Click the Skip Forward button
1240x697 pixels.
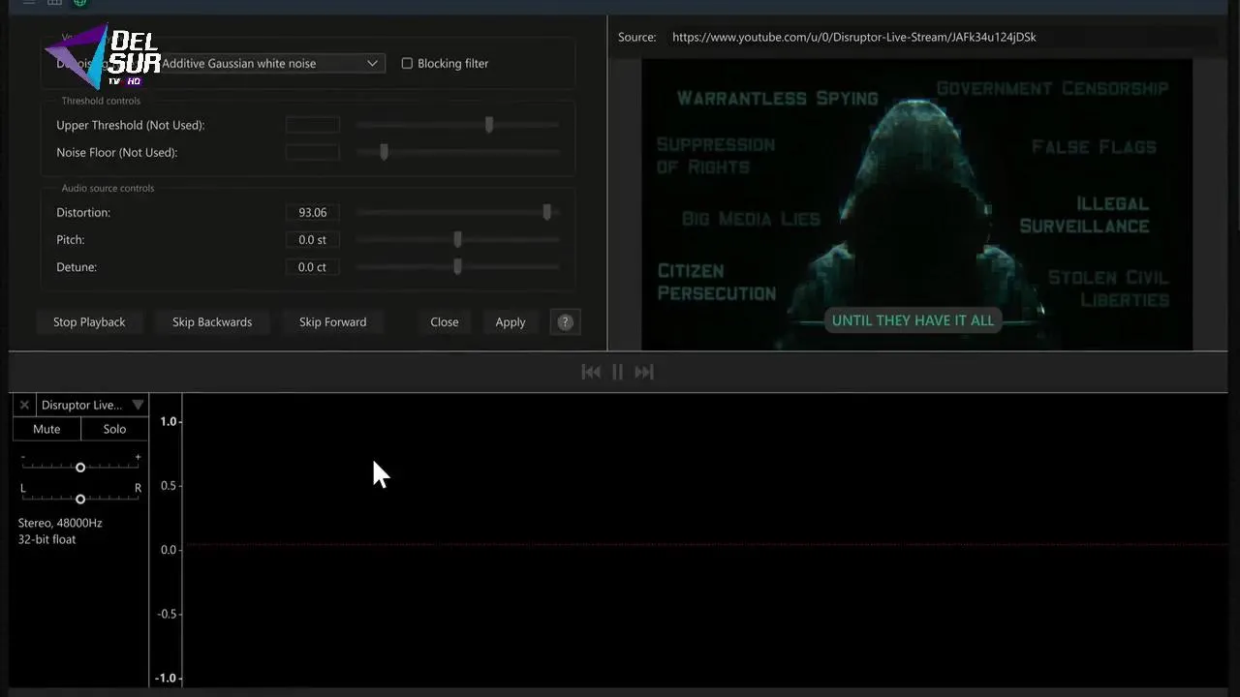[332, 322]
